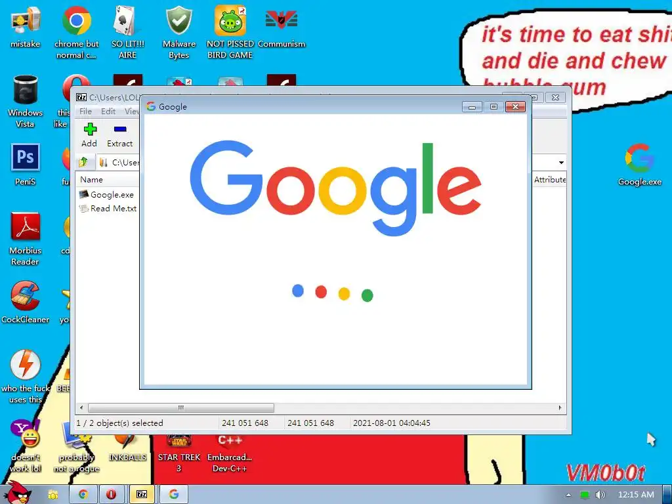Viewport: 672px width, 504px height.
Task: Click the 7-Zip up-folder arrow icon
Action: pyautogui.click(x=83, y=162)
